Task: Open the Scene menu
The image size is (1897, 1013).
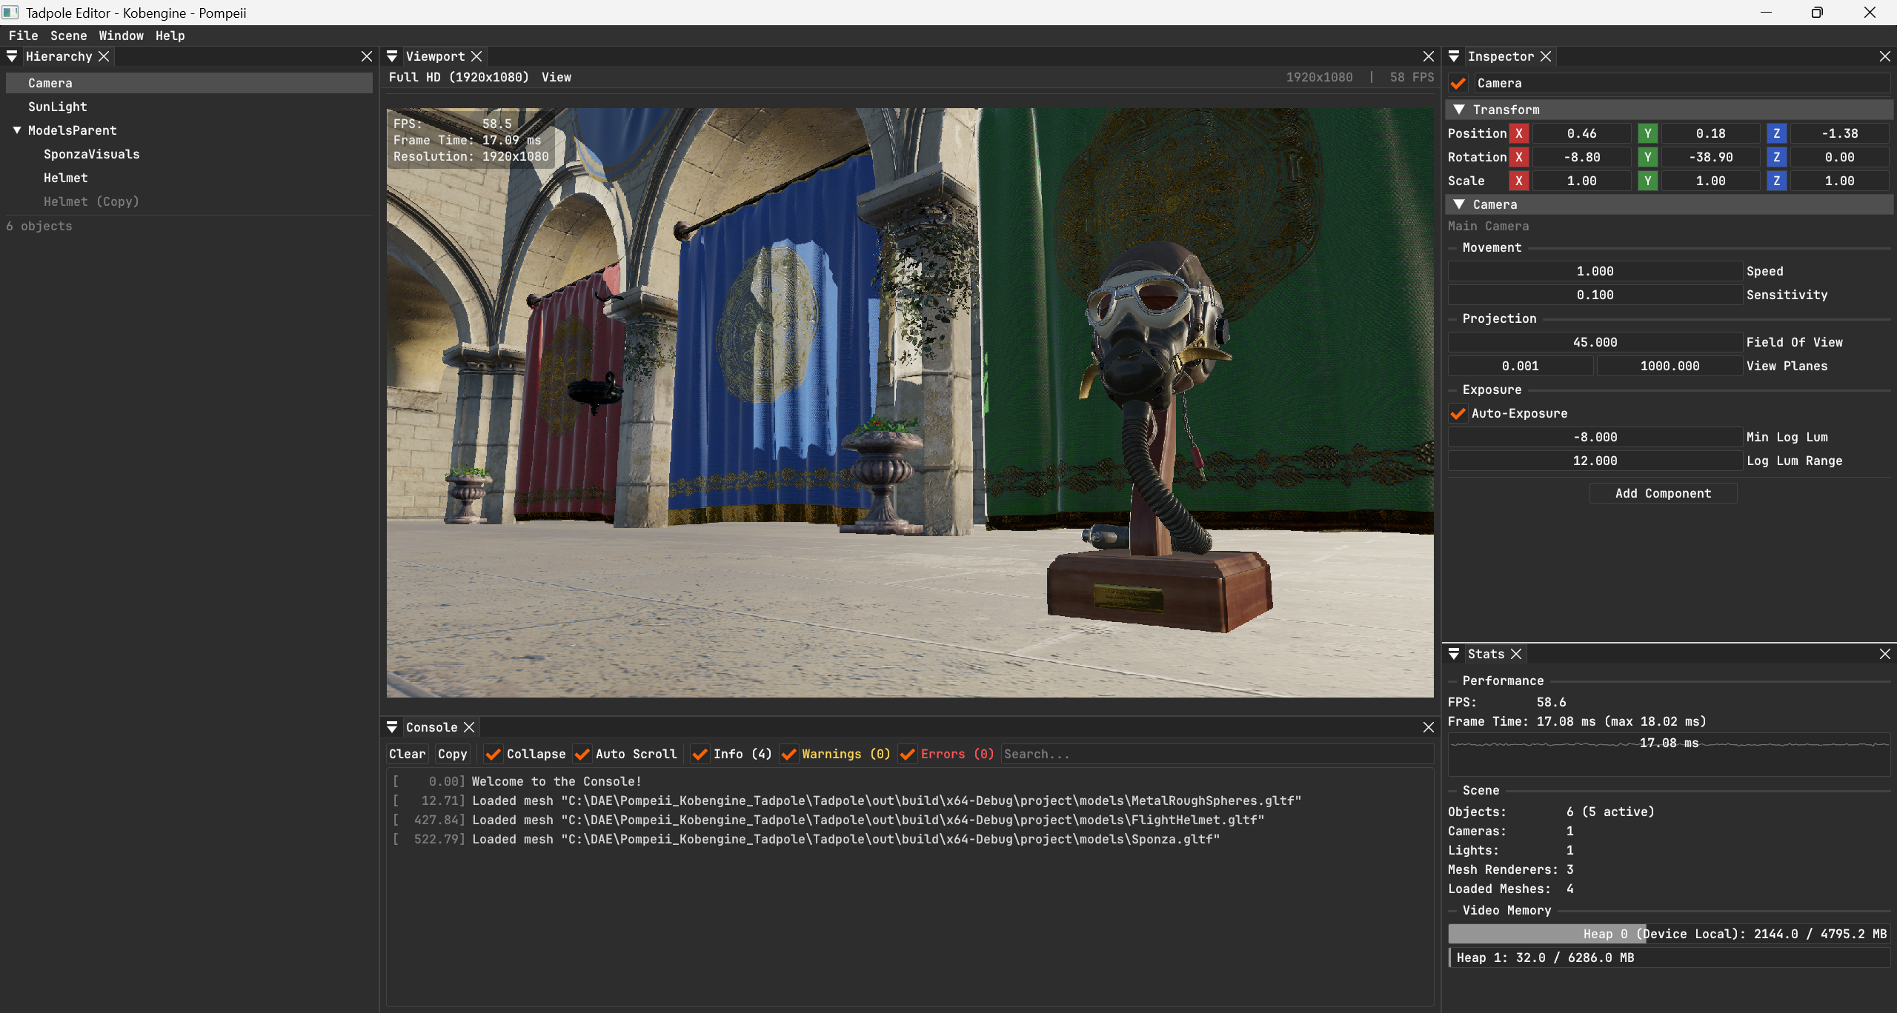Action: pyautogui.click(x=69, y=36)
